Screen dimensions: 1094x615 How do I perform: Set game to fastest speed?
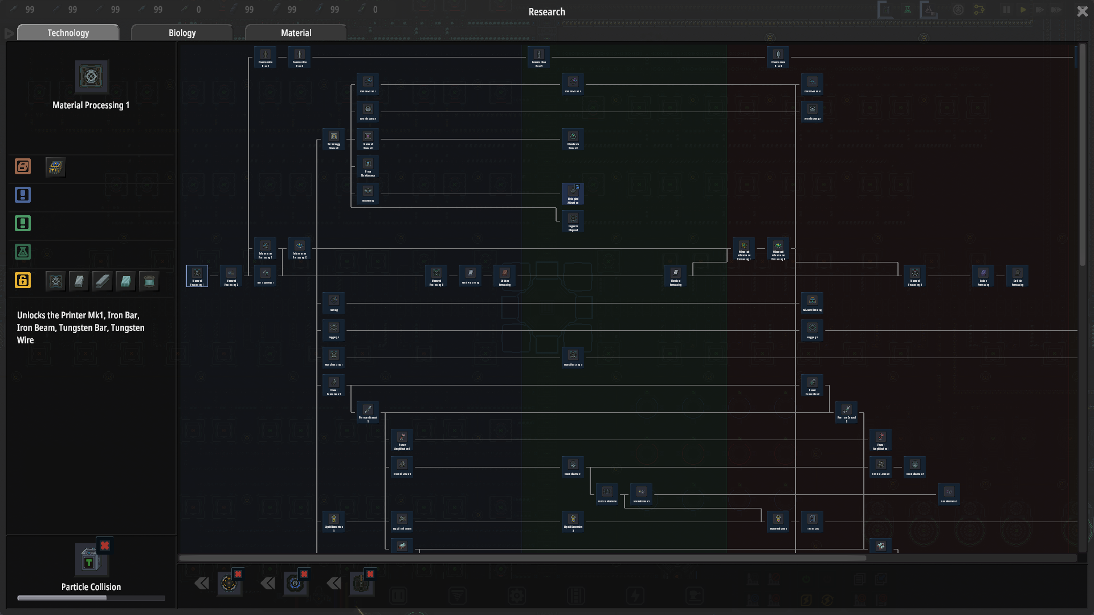(1056, 10)
